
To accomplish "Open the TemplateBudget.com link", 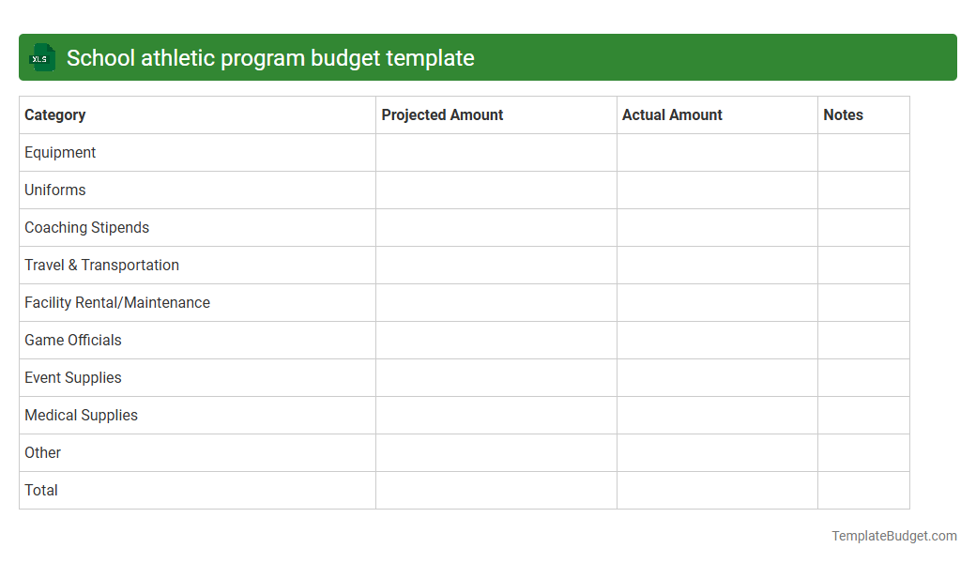I will click(893, 536).
